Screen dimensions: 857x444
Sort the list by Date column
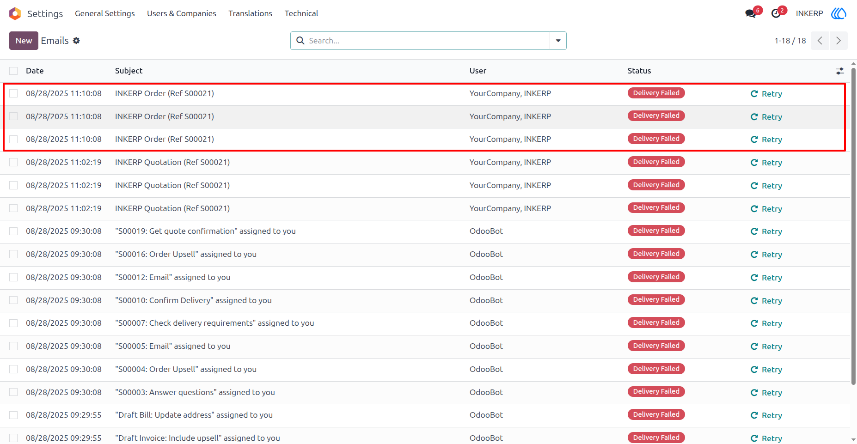pyautogui.click(x=35, y=71)
